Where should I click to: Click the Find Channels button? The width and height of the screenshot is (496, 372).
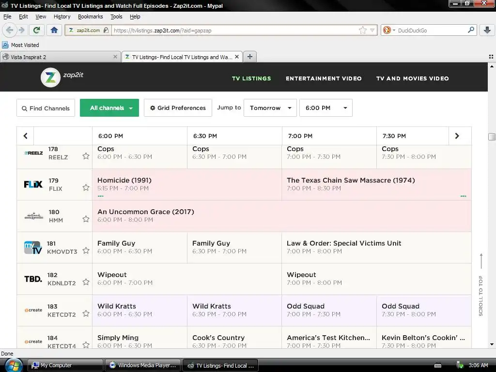click(x=46, y=108)
